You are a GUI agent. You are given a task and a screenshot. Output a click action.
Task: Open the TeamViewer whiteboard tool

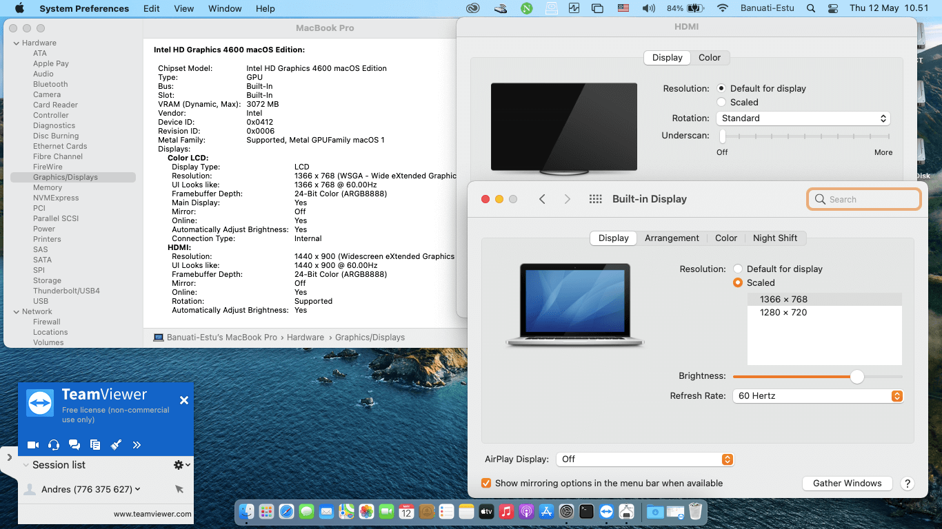116,444
